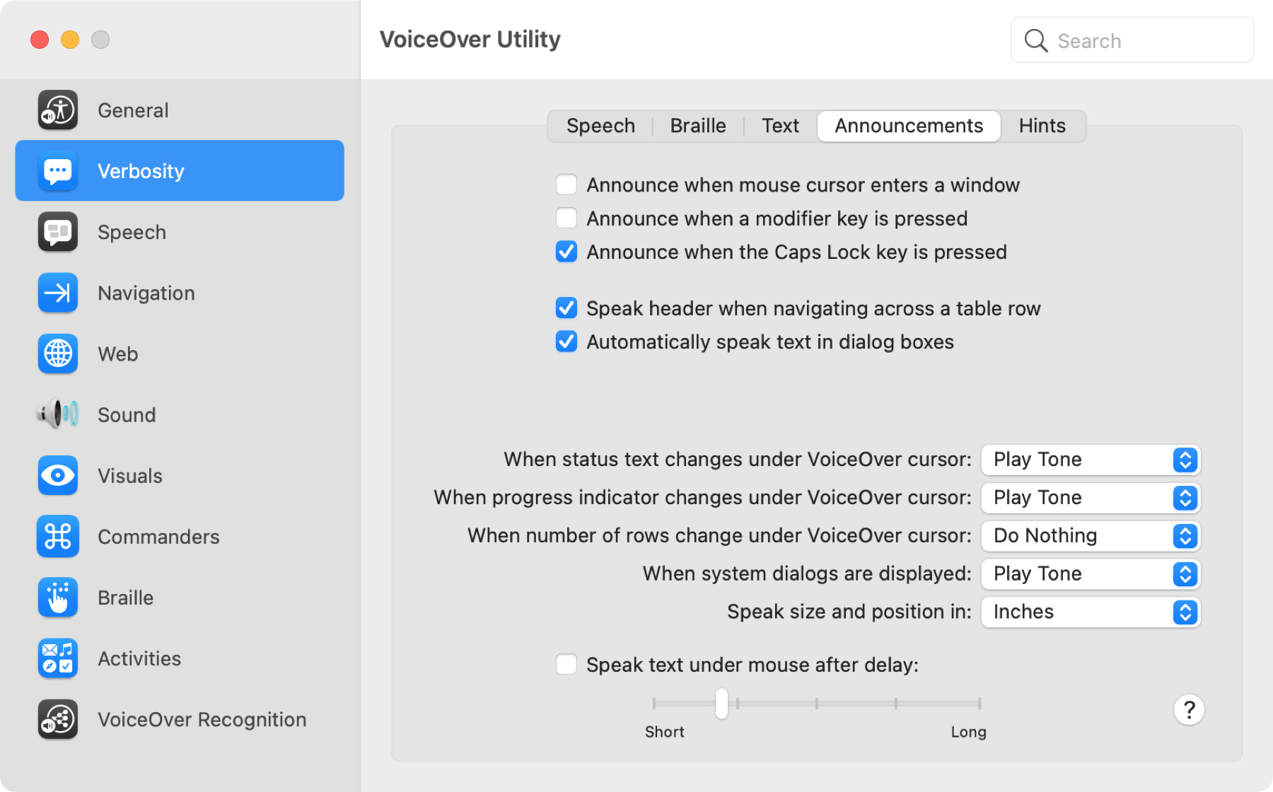This screenshot has width=1273, height=792.
Task: Open Navigation arrow icon
Action: coord(58,293)
